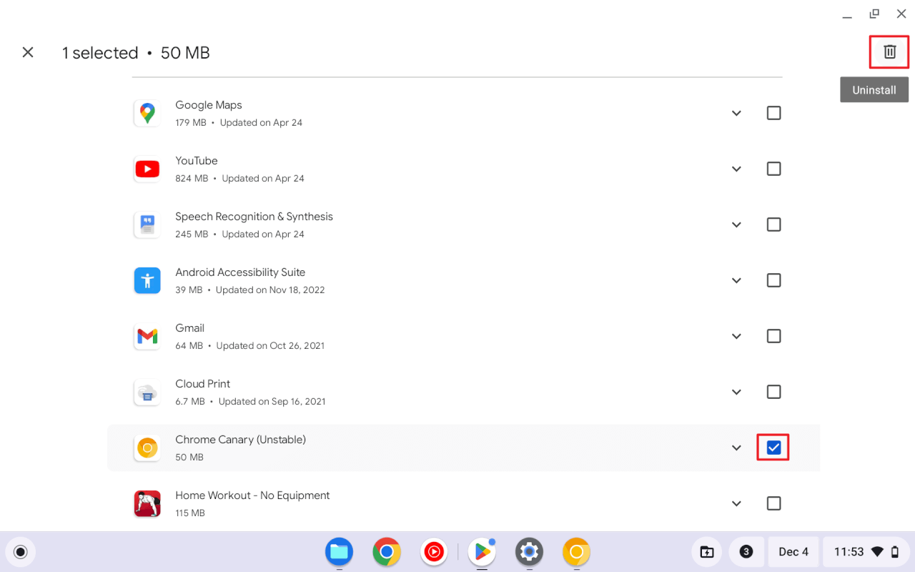Open Chrome Canary from the shelf
This screenshot has width=915, height=572.
577,552
